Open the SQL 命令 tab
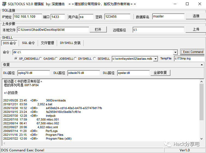206x153 pixels. tap(28, 43)
